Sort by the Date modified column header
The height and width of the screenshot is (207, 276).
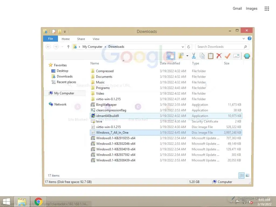170,63
